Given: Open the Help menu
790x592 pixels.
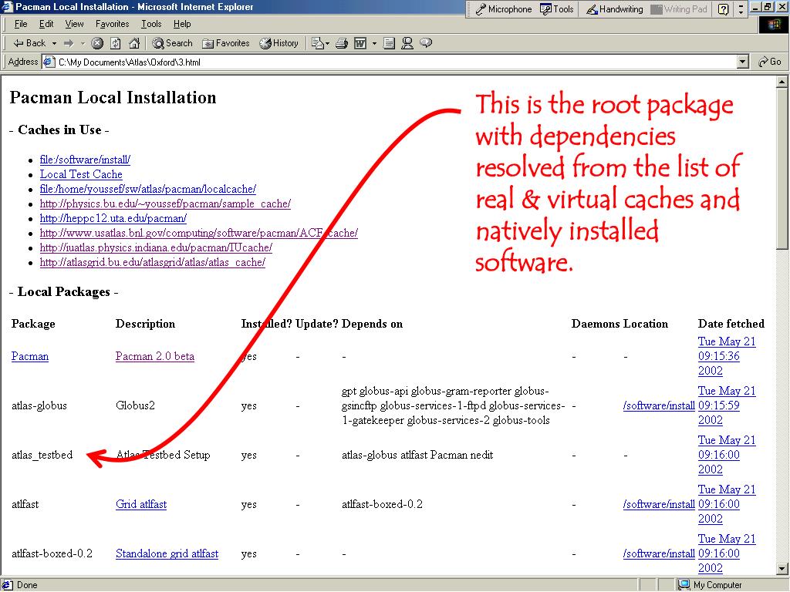Looking at the screenshot, I should point(182,24).
